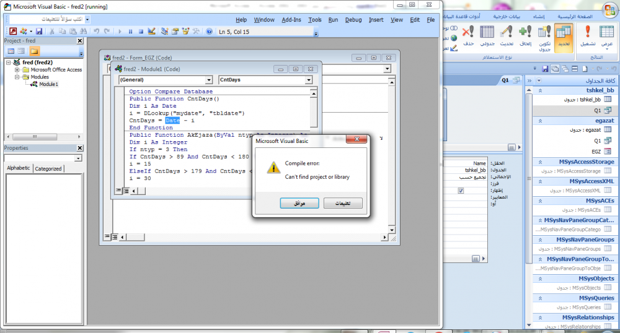Click the Delete query type icon
The width and height of the screenshot is (620, 333).
tap(468, 32)
